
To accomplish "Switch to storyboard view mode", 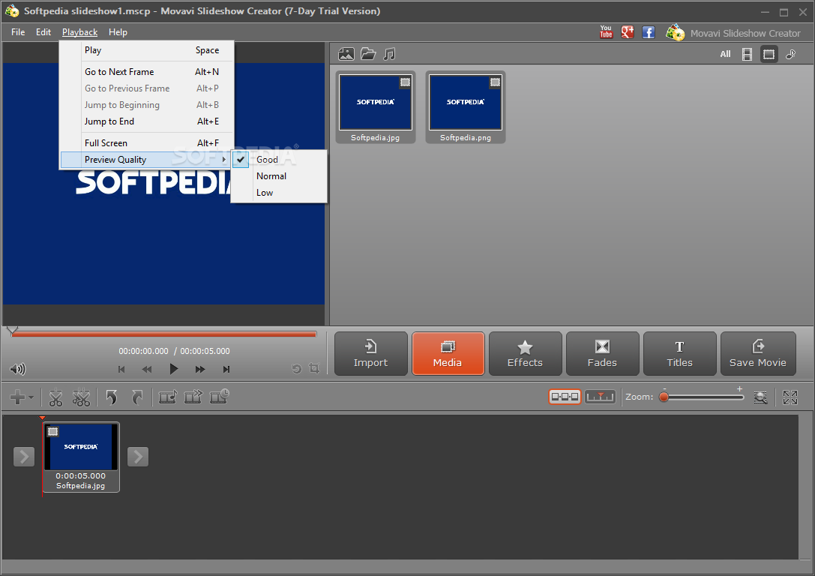I will [565, 397].
